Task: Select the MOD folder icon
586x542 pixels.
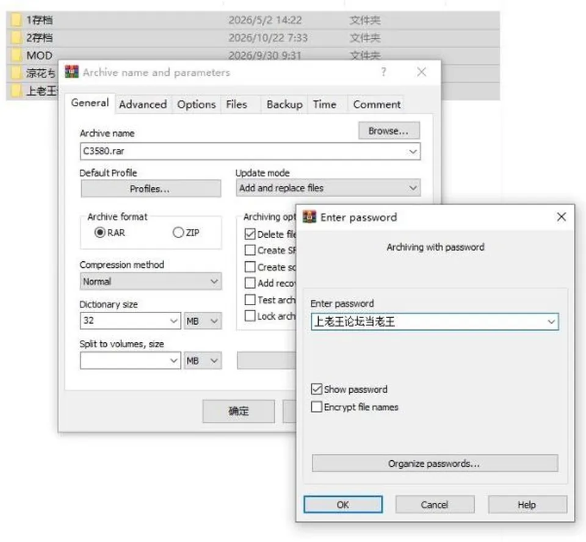Action: pyautogui.click(x=16, y=56)
